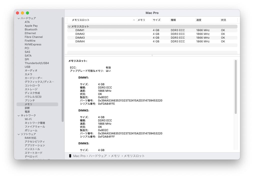Select ATA in the hardware sidebar
Viewport: 254px width, 178px height.
point(27,22)
